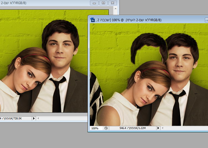
Task: Click the 728.5K document size text in back window
Action: click(11, 119)
